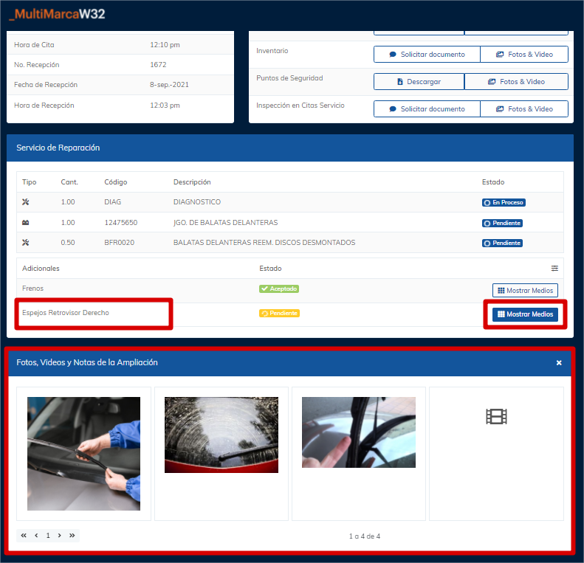Go to the previous media page

tap(36, 536)
